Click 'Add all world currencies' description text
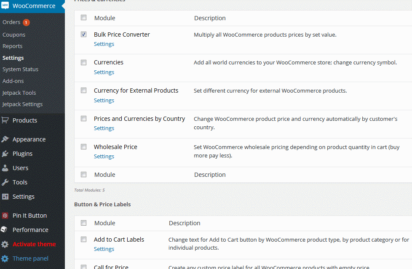This screenshot has width=412, height=269. click(295, 63)
